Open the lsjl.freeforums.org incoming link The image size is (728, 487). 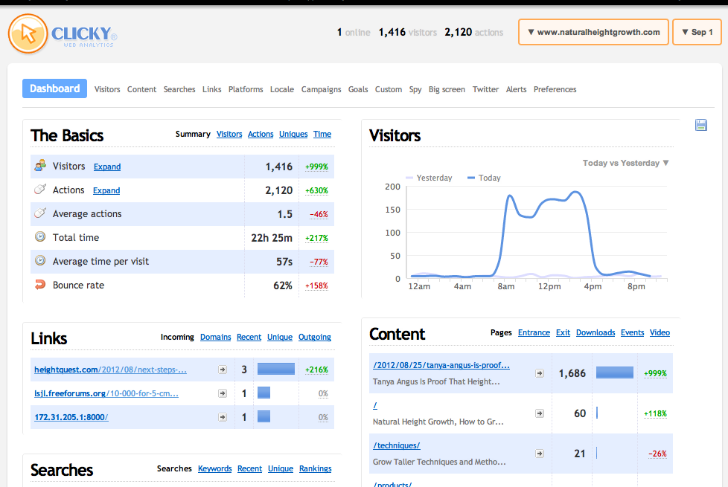[x=106, y=393]
